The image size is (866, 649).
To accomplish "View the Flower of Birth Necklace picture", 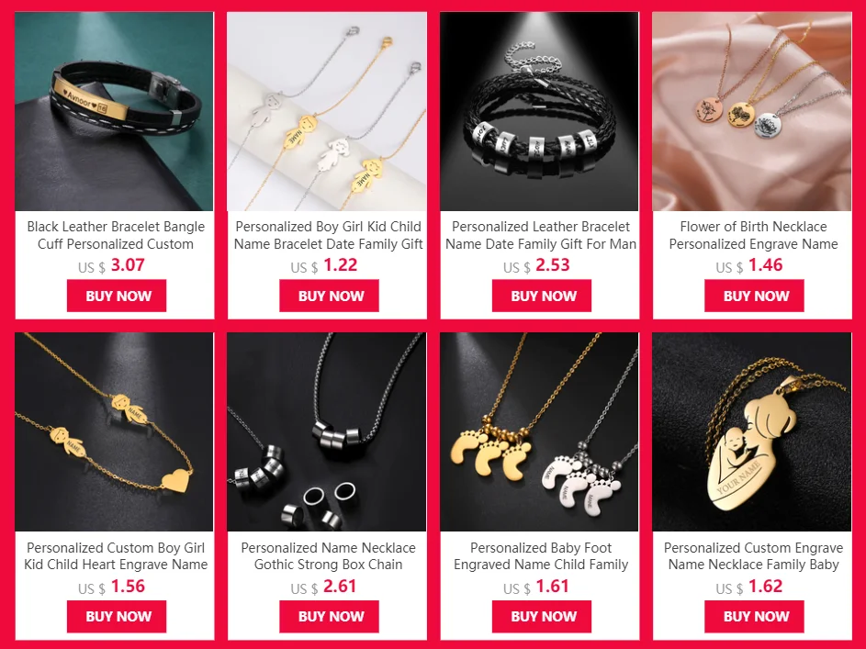I will (x=752, y=111).
